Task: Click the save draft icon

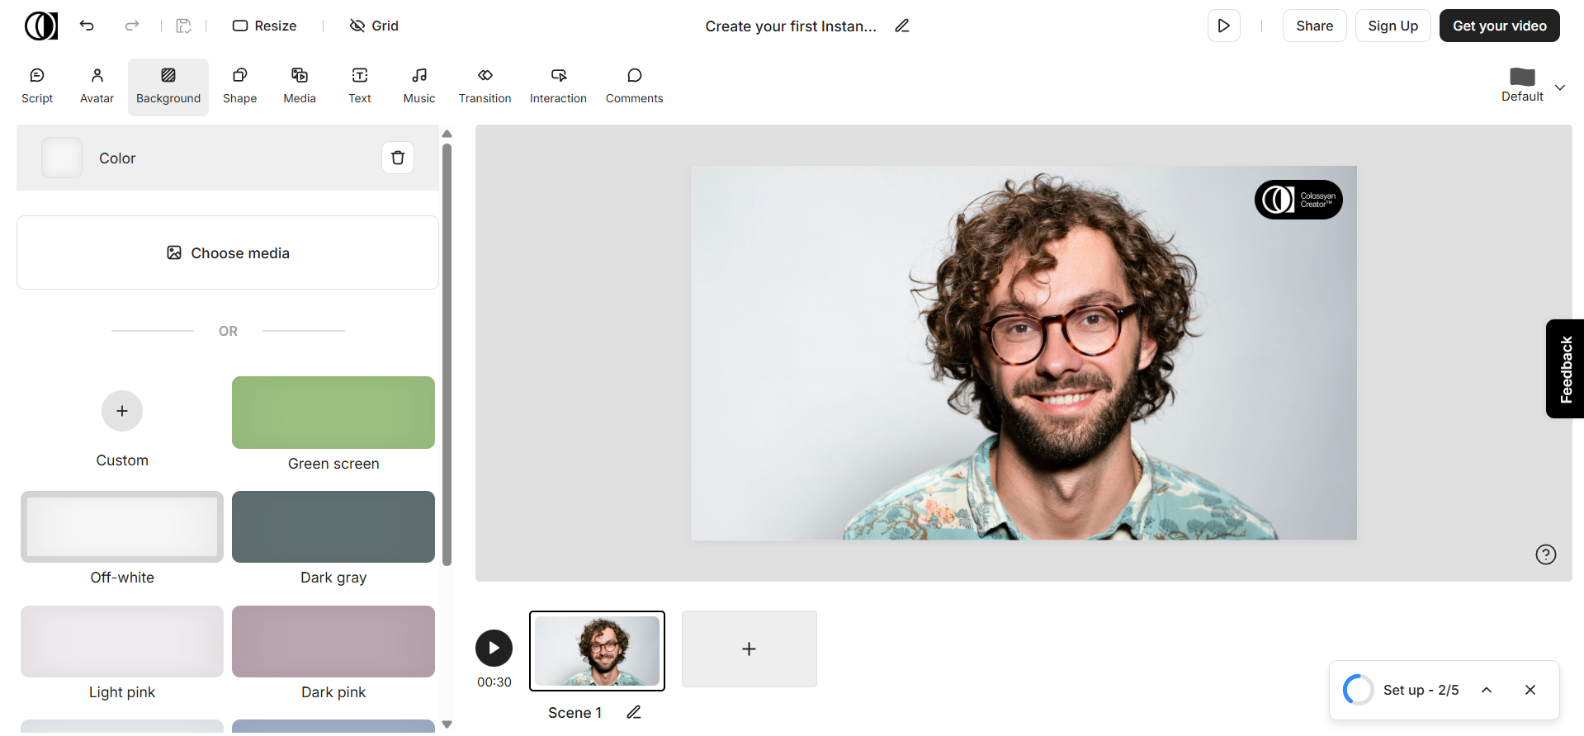Action: coord(183,26)
